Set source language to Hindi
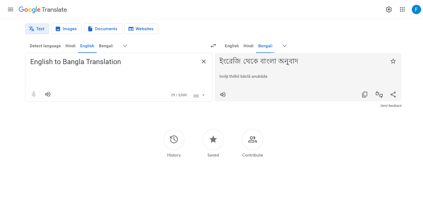The width and height of the screenshot is (423, 207). [71, 46]
